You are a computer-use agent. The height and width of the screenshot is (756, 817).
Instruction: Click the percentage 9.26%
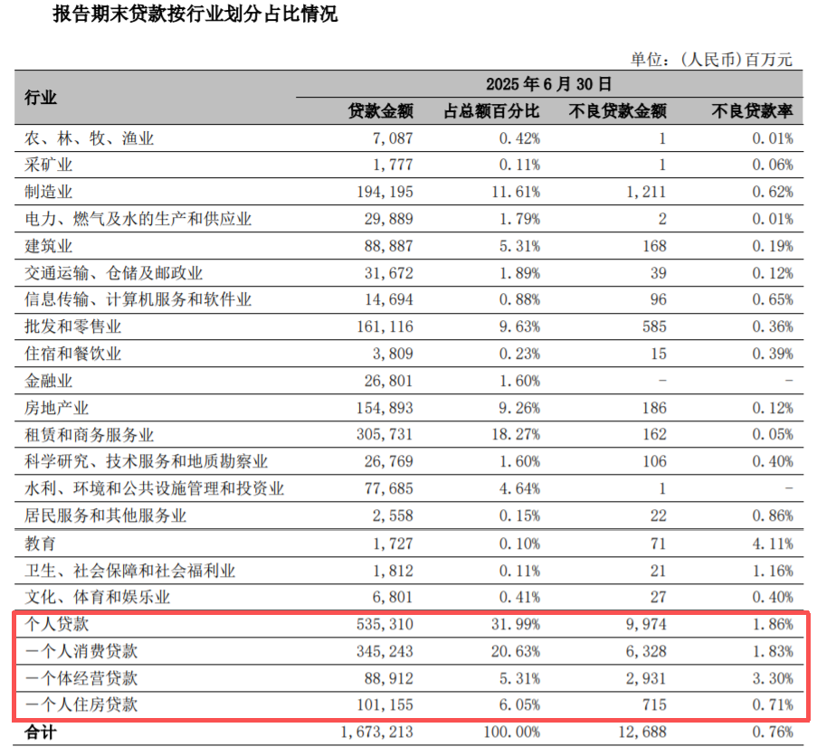[519, 408]
